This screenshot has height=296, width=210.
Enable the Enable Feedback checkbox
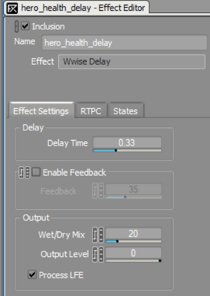[x=36, y=172]
